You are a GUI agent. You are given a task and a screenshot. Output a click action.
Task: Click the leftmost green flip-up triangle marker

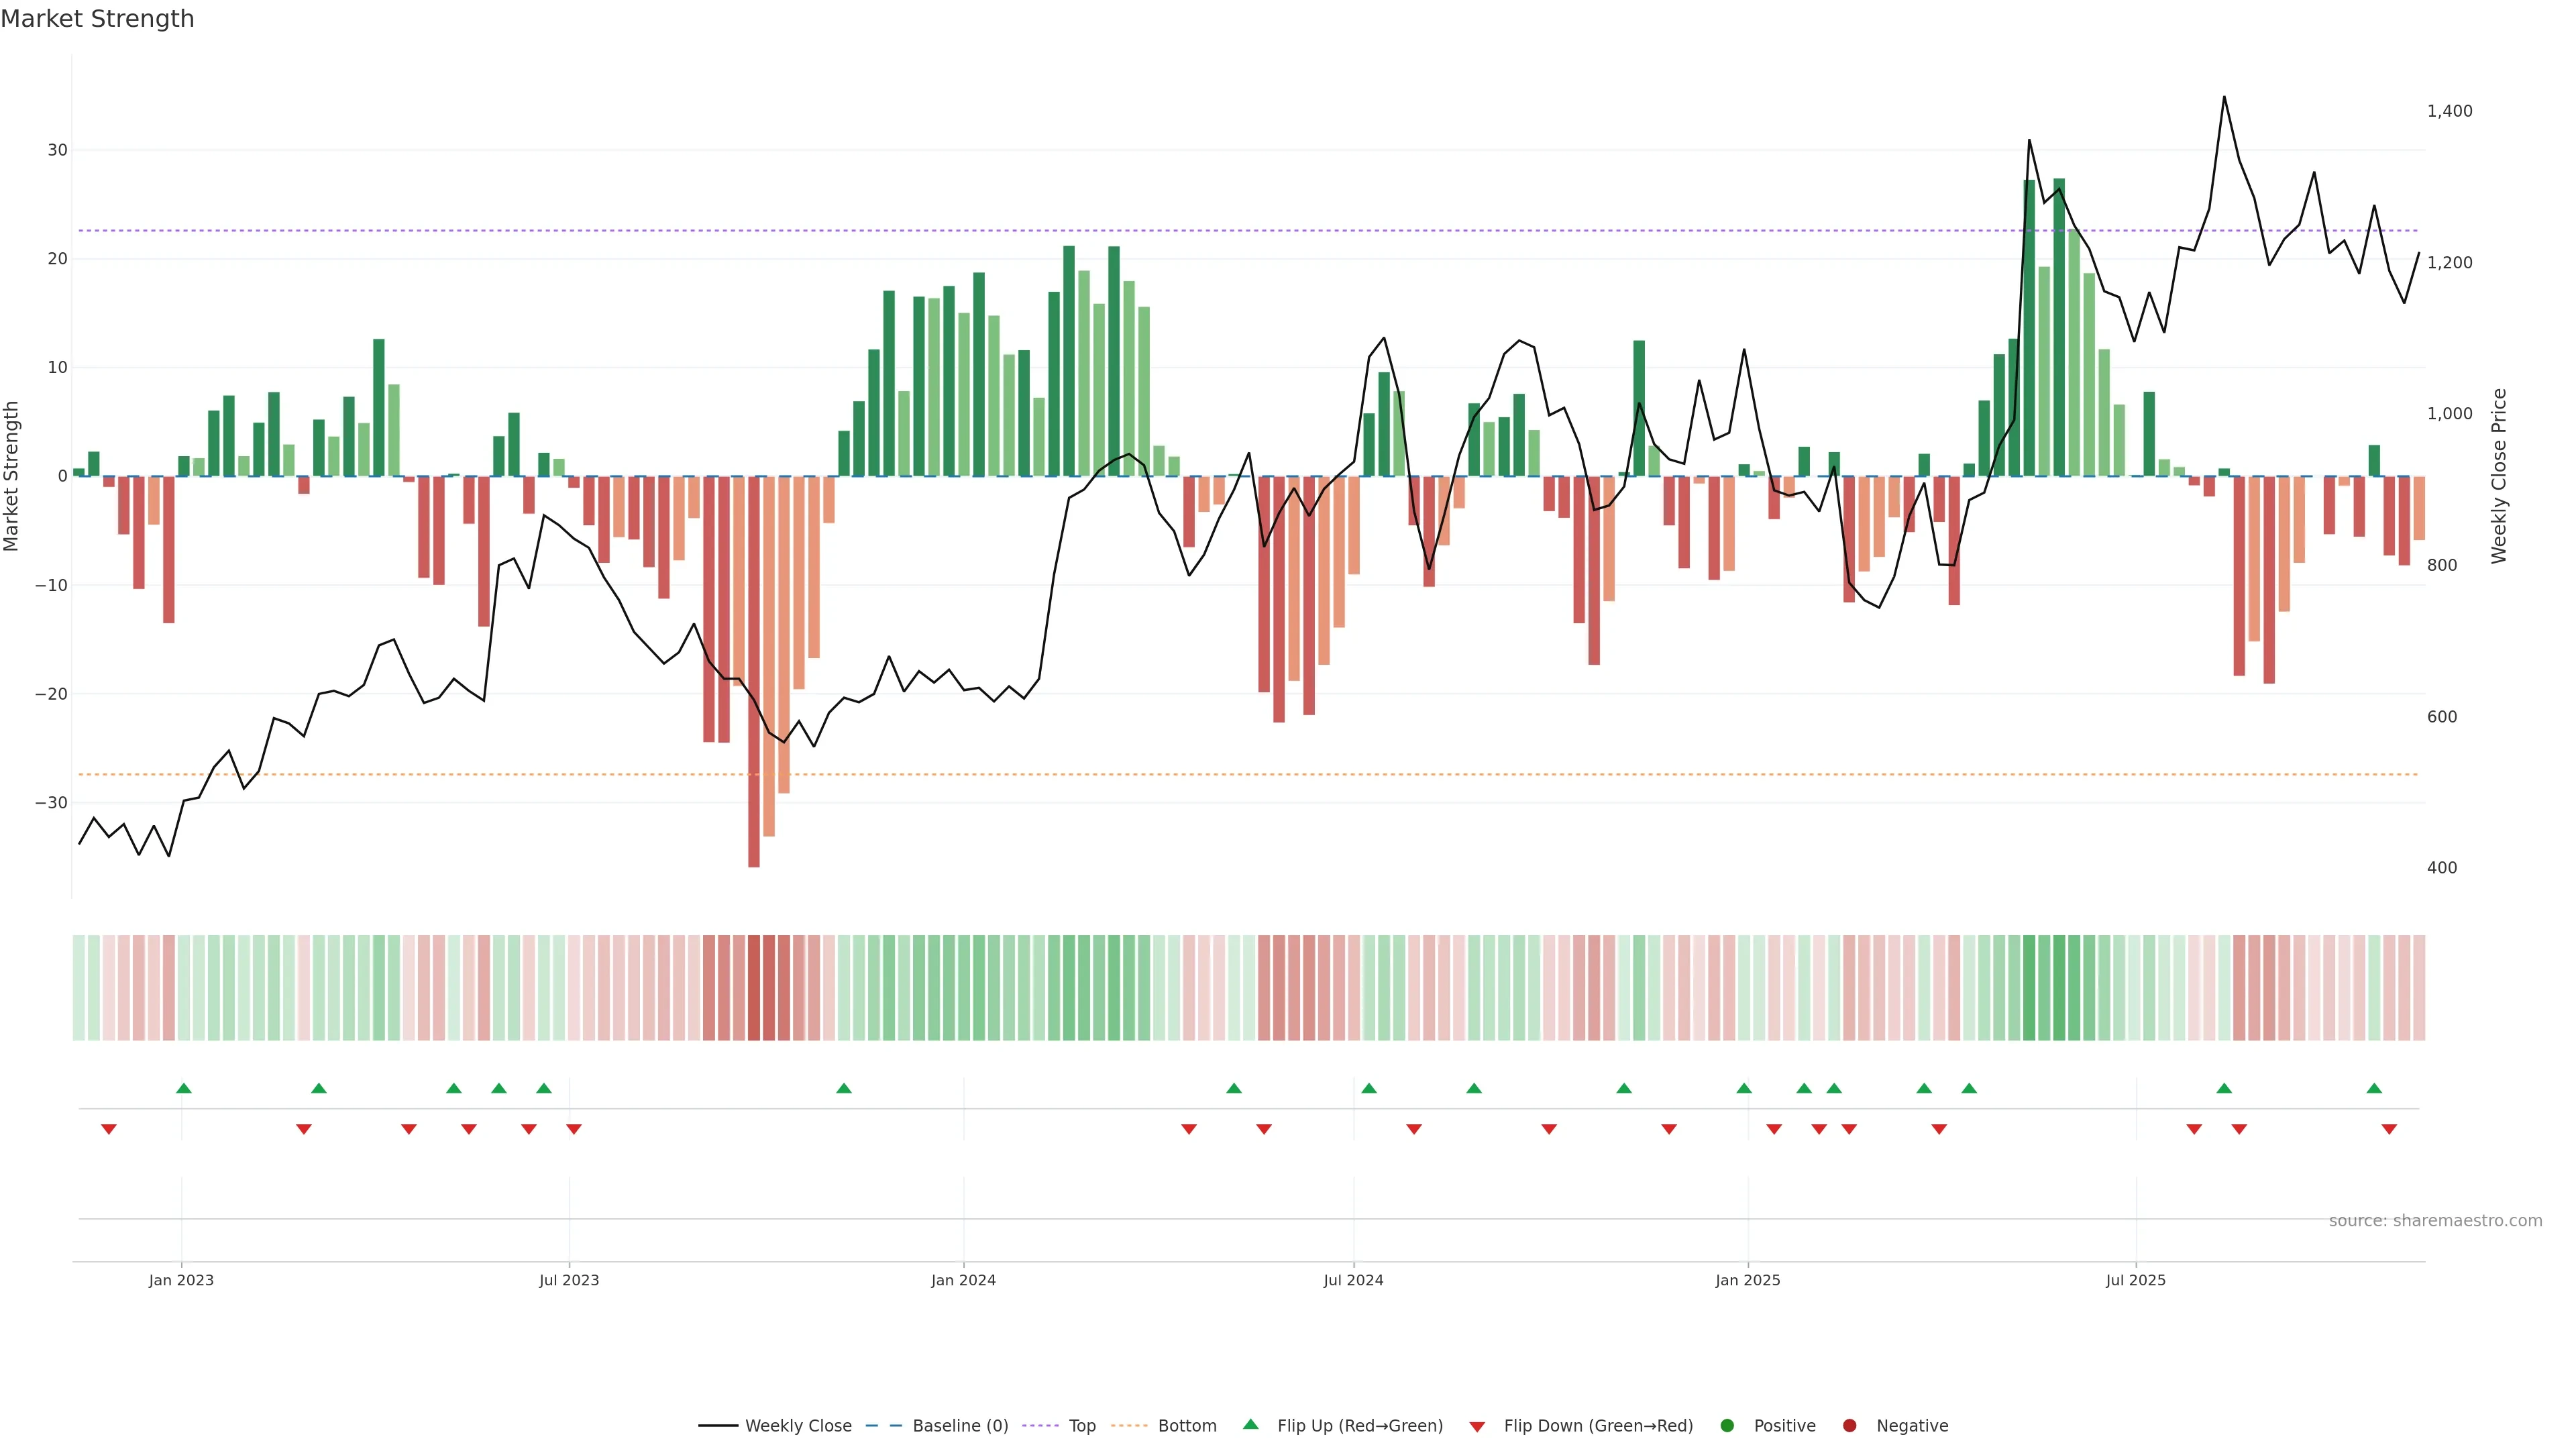tap(184, 1088)
